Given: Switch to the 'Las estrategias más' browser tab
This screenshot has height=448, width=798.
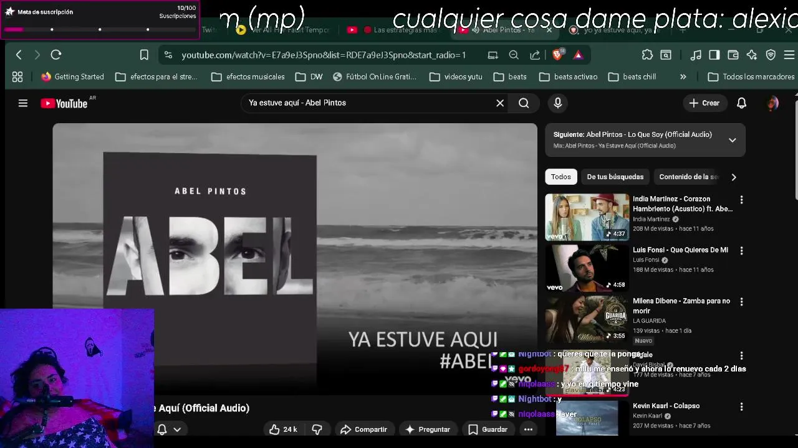Looking at the screenshot, I should pos(399,30).
